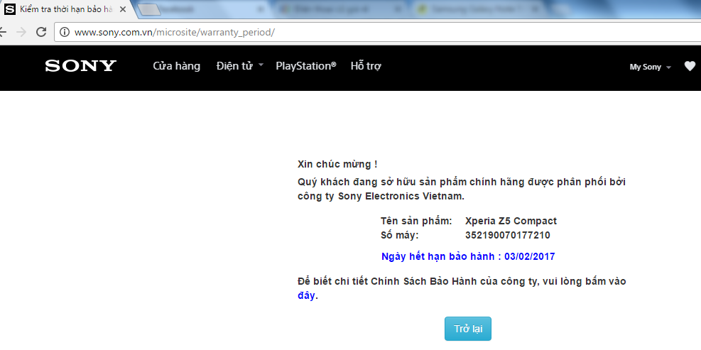Click the site info icon in address bar
Image resolution: width=701 pixels, height=350 pixels.
click(65, 32)
